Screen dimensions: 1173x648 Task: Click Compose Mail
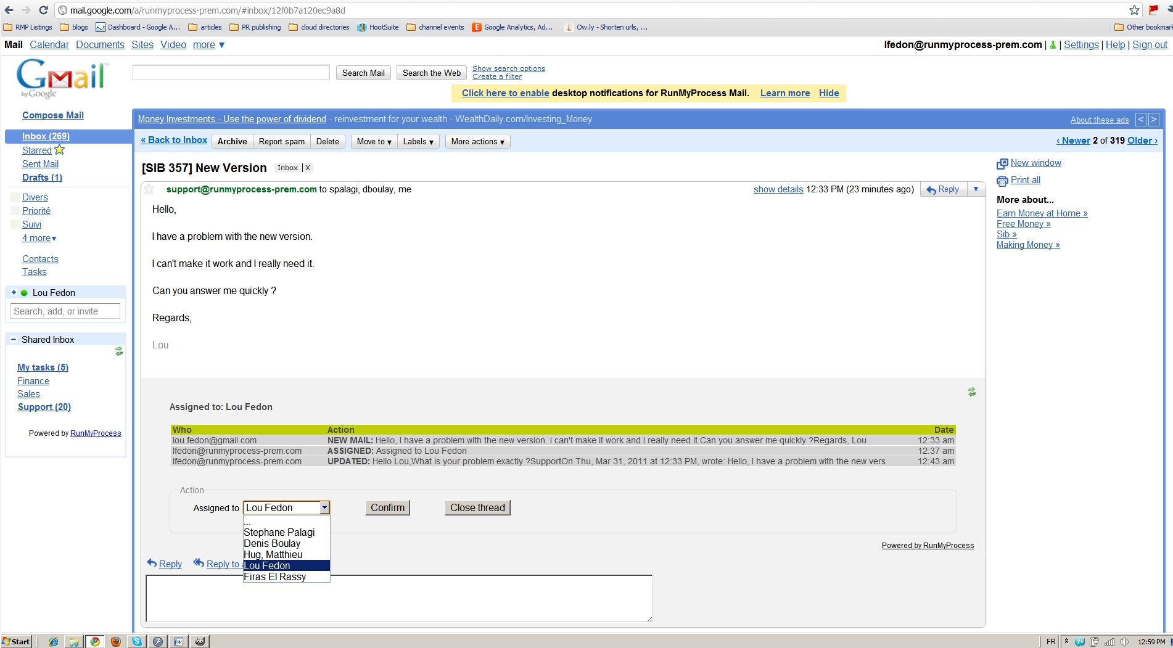click(x=53, y=115)
